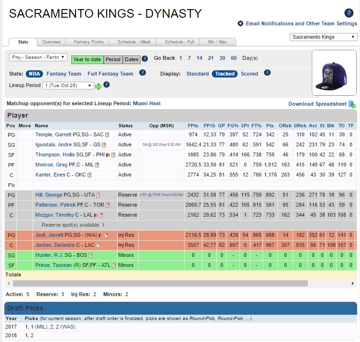Click the settings gear icon
This screenshot has width=360, height=342.
tap(240, 23)
